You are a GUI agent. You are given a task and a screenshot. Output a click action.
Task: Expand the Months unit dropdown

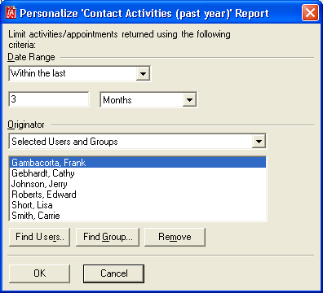point(189,99)
